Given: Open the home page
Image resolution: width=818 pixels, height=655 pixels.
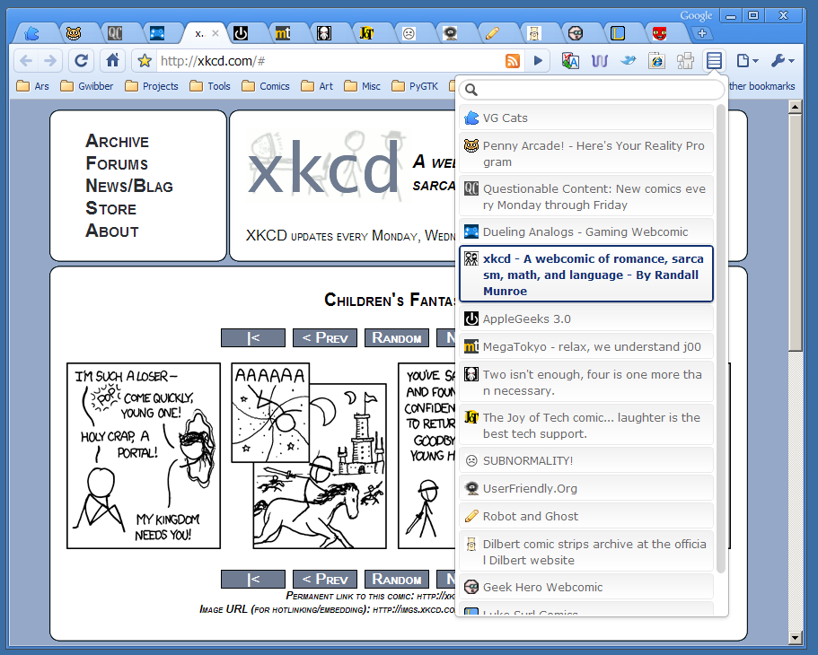Looking at the screenshot, I should (112, 61).
